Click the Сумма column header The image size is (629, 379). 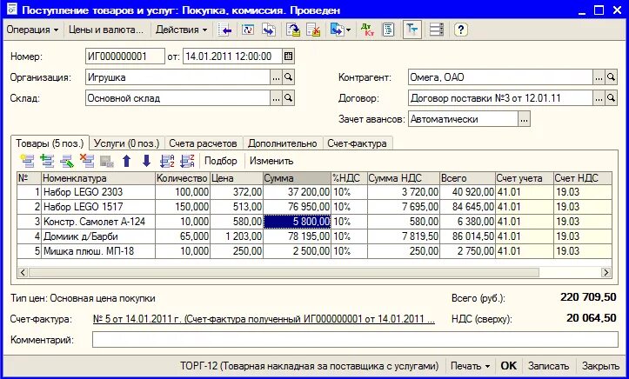297,178
